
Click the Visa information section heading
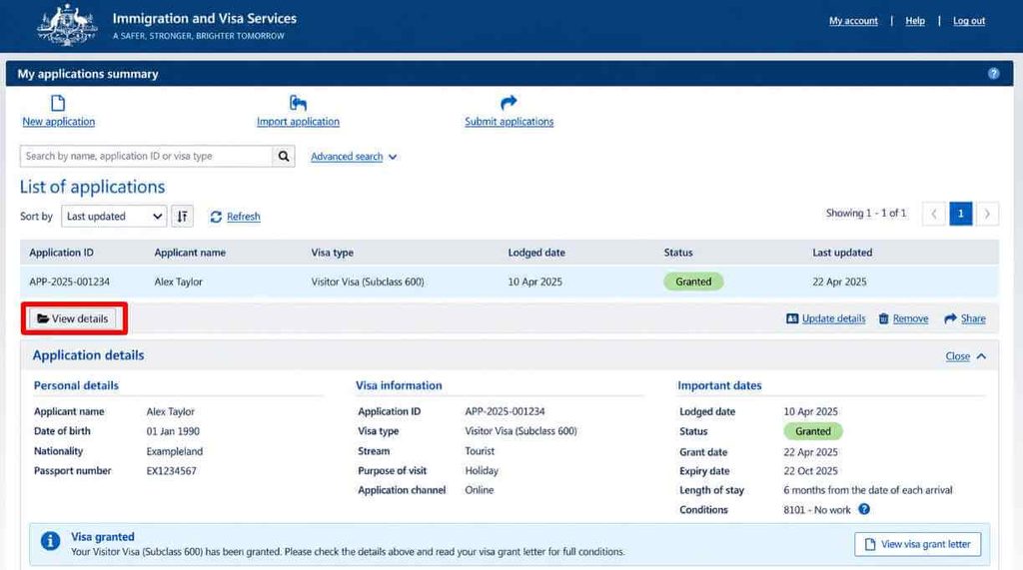pos(399,385)
